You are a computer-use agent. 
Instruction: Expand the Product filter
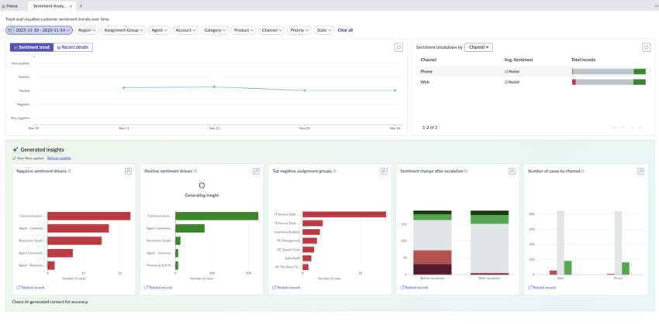tap(243, 30)
